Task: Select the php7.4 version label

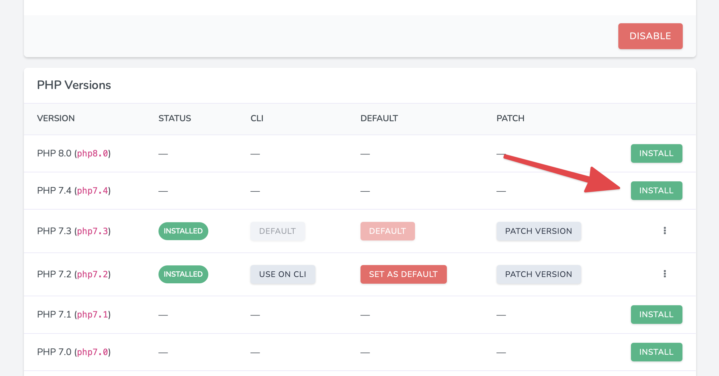Action: click(x=93, y=191)
